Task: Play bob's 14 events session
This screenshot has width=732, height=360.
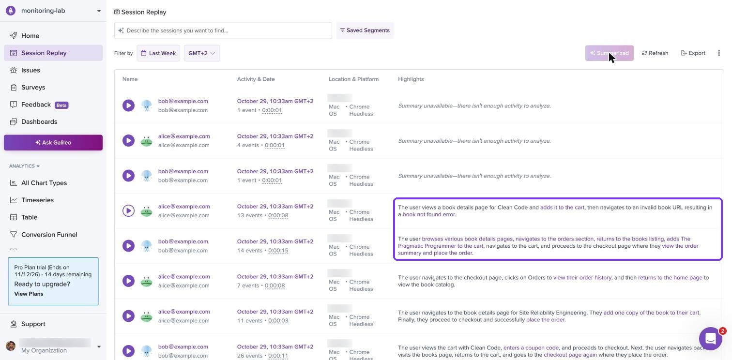Action: coord(128,246)
